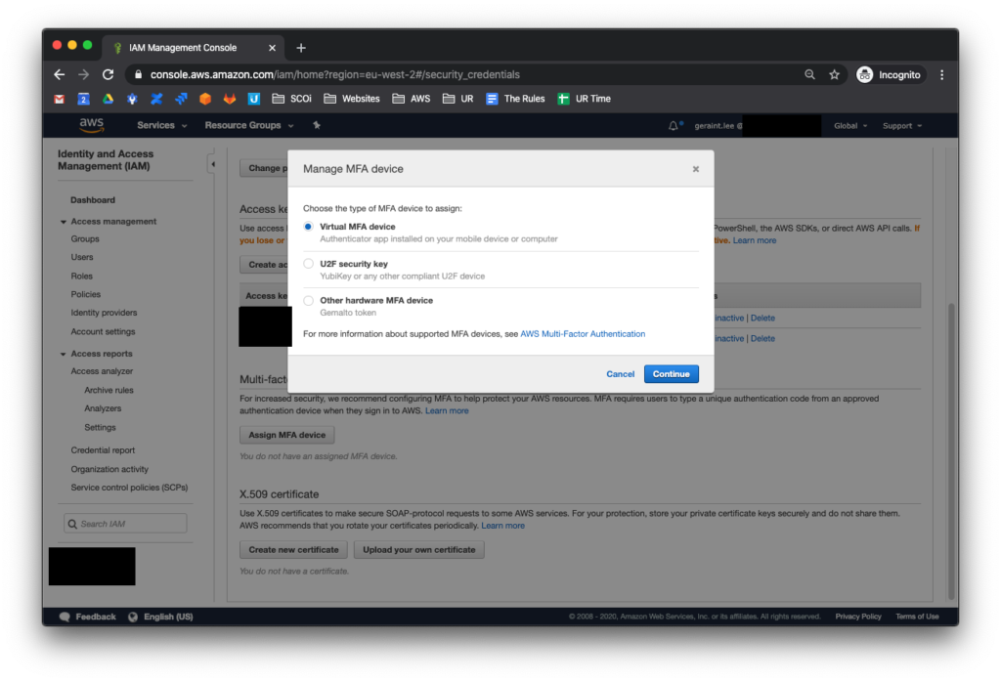
Task: Open the Gmail bookmark icon
Action: coord(60,99)
